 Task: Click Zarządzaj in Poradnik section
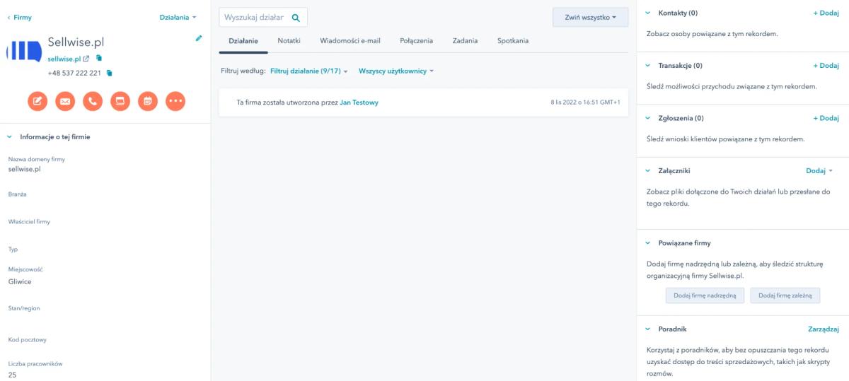824,329
